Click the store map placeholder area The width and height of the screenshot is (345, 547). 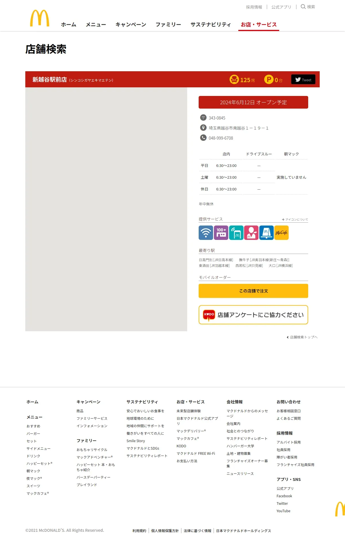point(106,209)
